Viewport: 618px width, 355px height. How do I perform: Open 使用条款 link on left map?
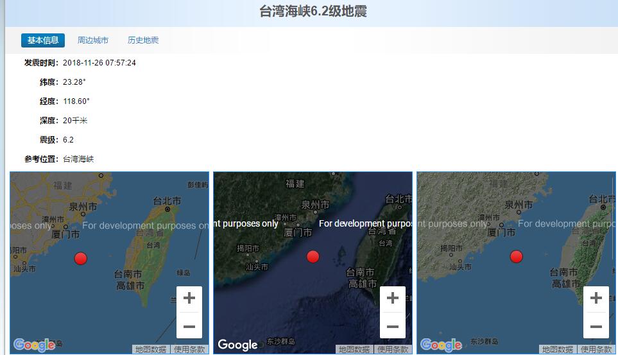(190, 349)
